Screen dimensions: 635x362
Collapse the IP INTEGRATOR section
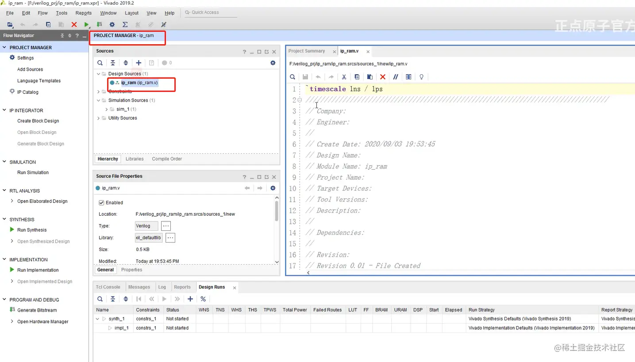[x=4, y=111]
